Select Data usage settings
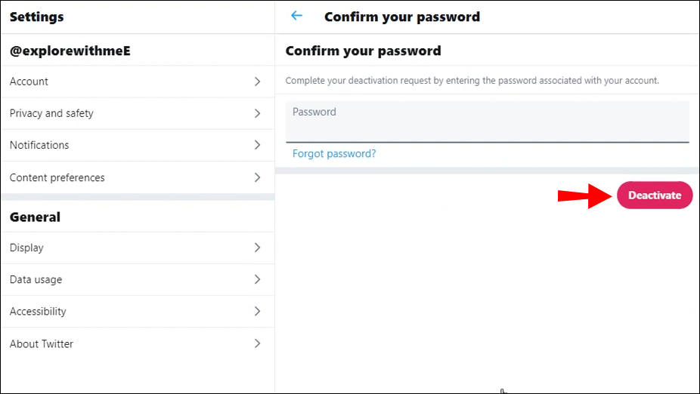Image resolution: width=700 pixels, height=394 pixels. (x=36, y=279)
